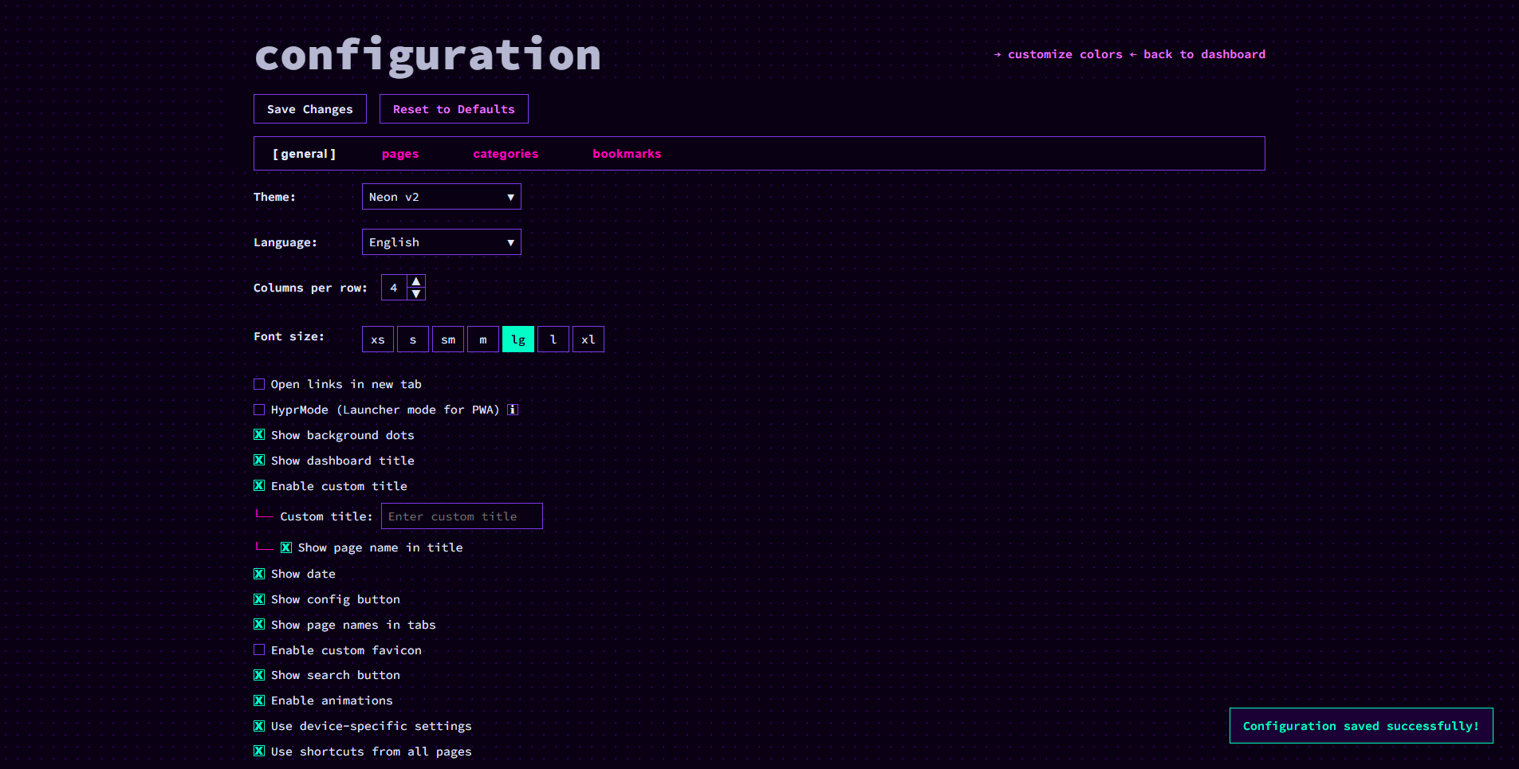1519x769 pixels.
Task: Select m font size
Action: pos(483,339)
